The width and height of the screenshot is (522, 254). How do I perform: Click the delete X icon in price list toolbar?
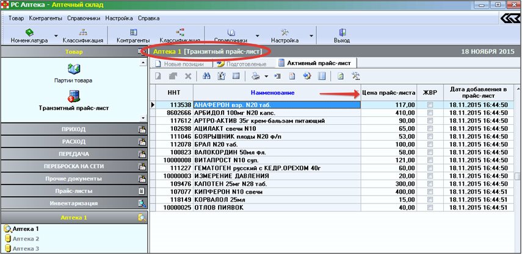click(x=188, y=76)
